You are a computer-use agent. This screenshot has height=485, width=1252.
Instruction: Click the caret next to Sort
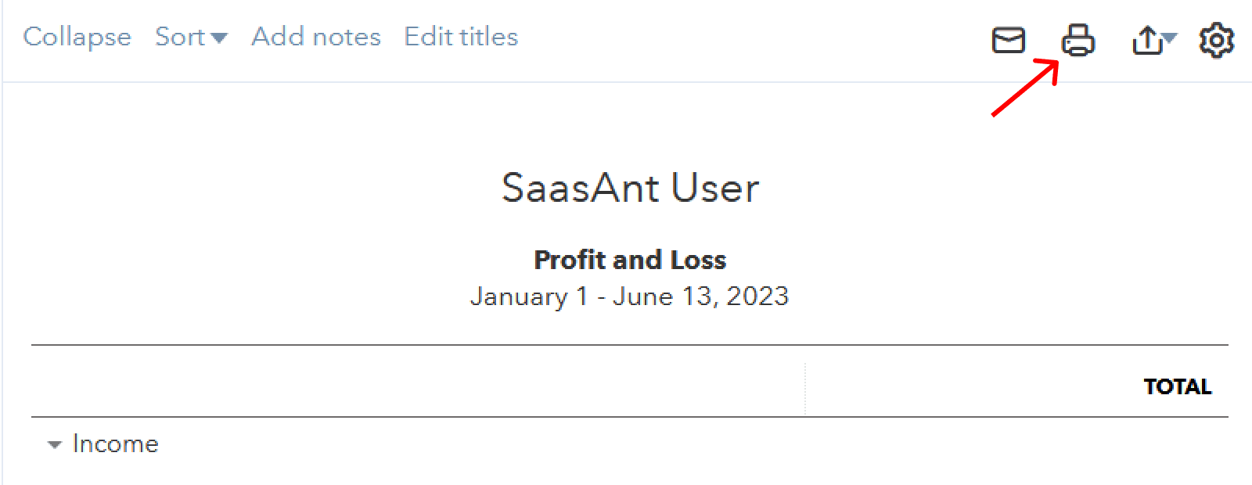[219, 38]
